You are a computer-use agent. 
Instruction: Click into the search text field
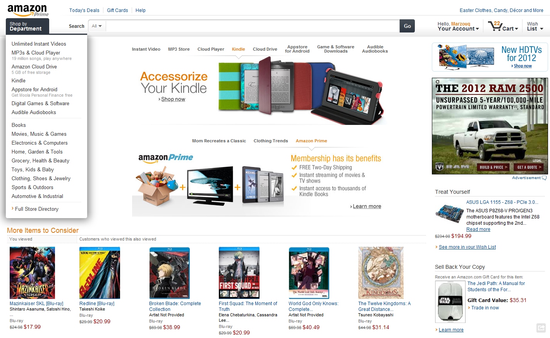[253, 26]
